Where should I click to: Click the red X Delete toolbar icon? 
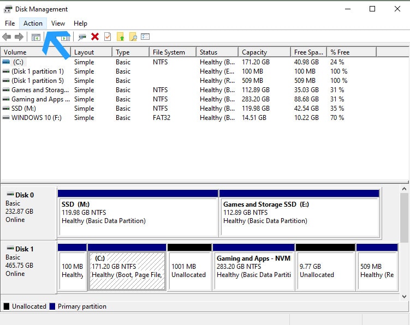pyautogui.click(x=95, y=37)
